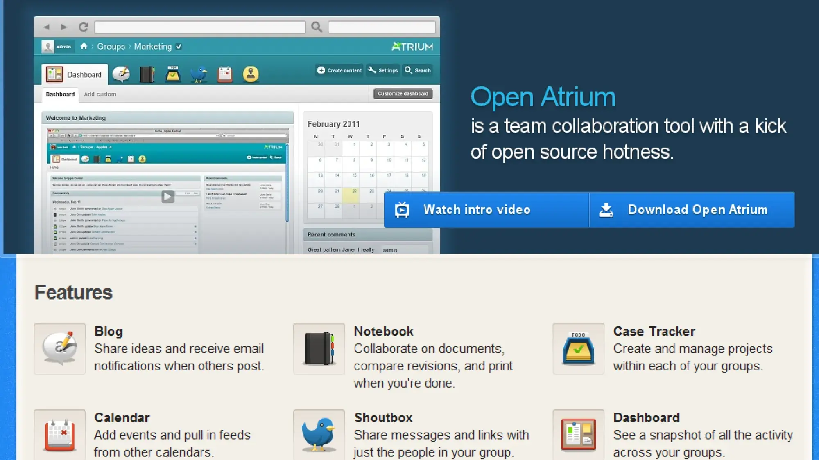Click the Case Tracker todo inbox icon
The image size is (819, 460).
click(578, 348)
